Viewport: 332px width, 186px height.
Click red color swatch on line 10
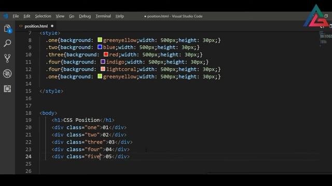tap(106, 54)
